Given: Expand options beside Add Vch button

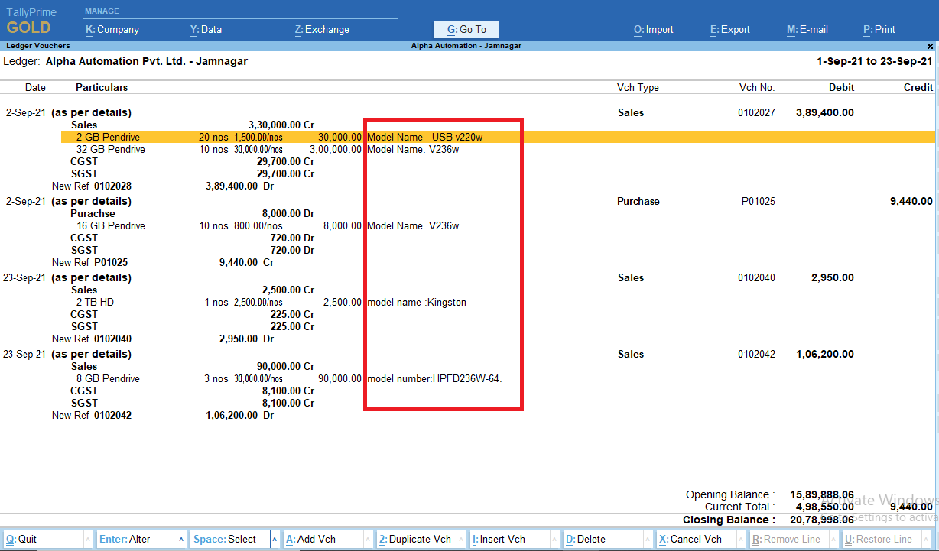Looking at the screenshot, I should (x=368, y=539).
